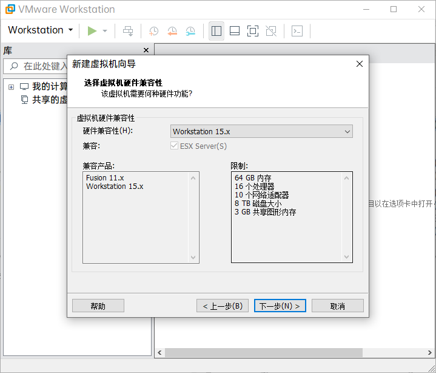
Task: Close the 新建虚拟机向导 dialog
Action: 360,64
